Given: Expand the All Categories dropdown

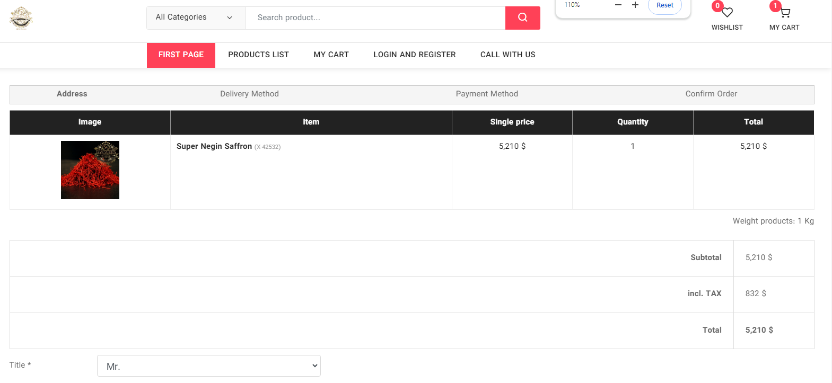Looking at the screenshot, I should point(196,17).
